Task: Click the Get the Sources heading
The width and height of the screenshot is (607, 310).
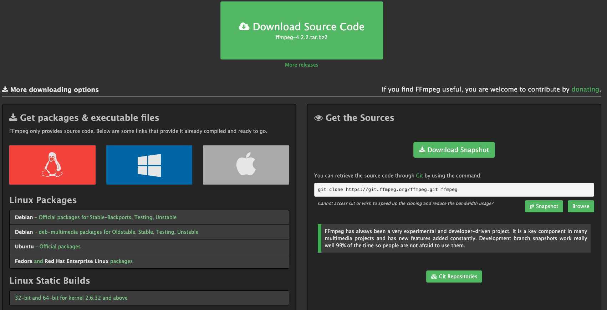Action: click(354, 118)
